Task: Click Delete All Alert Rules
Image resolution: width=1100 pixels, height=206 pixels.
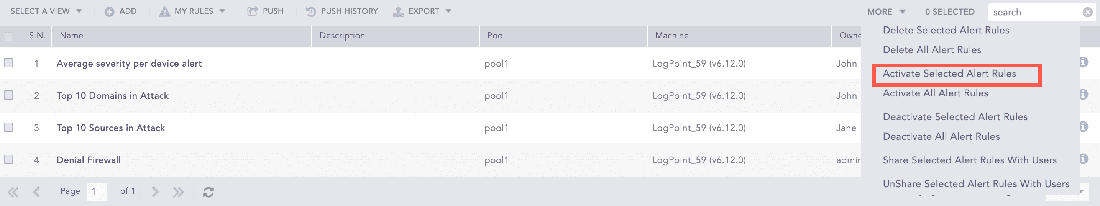Action: click(x=932, y=50)
